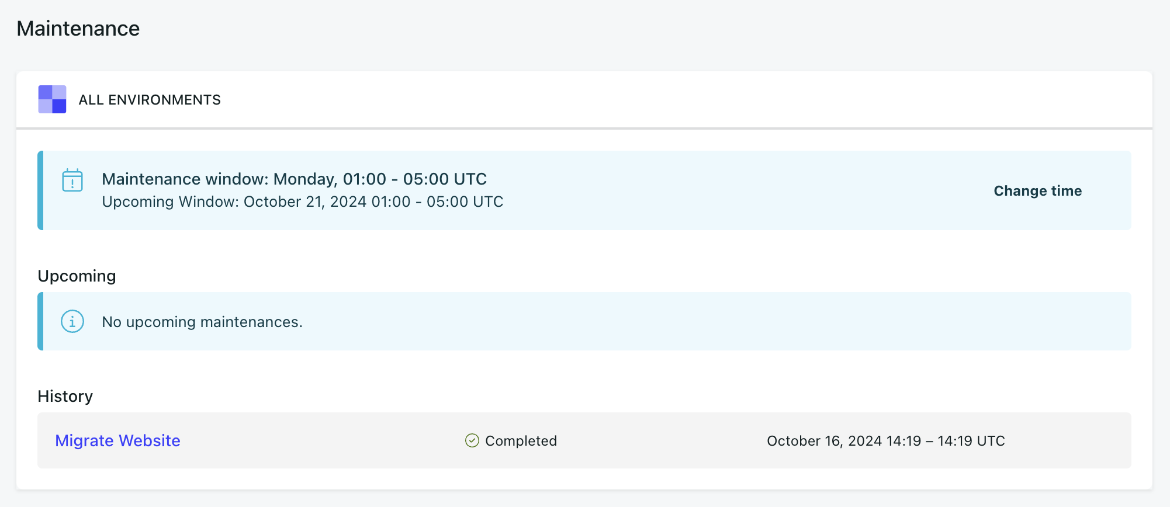Click the 'October 16, 2024 14:19 – 14:19 UTC' timestamp
This screenshot has height=507, width=1170.
click(x=886, y=441)
